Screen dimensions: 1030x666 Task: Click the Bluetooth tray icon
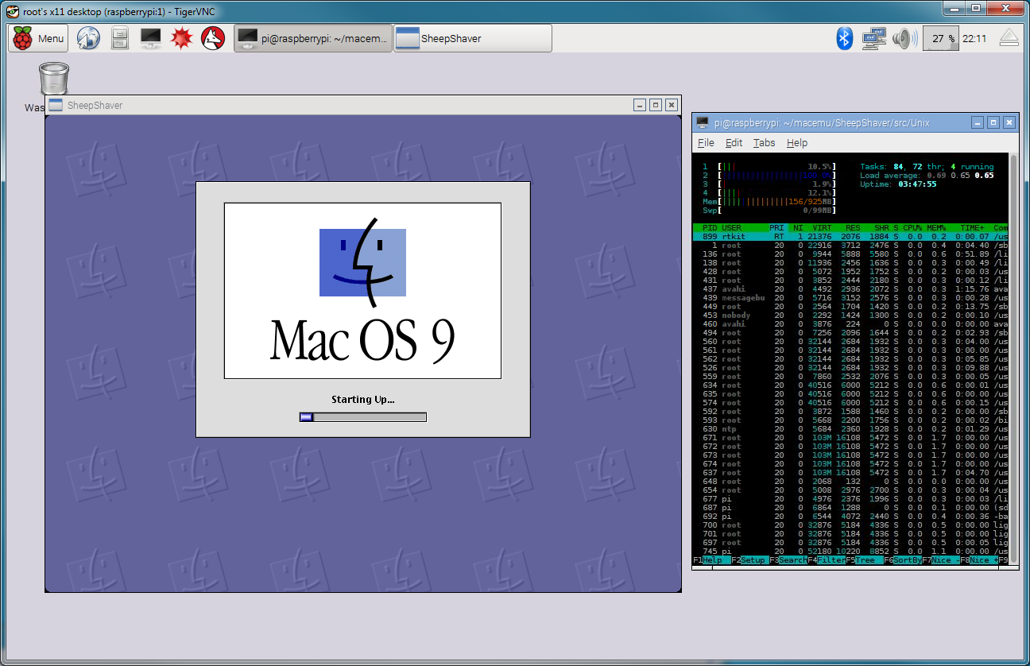[845, 38]
